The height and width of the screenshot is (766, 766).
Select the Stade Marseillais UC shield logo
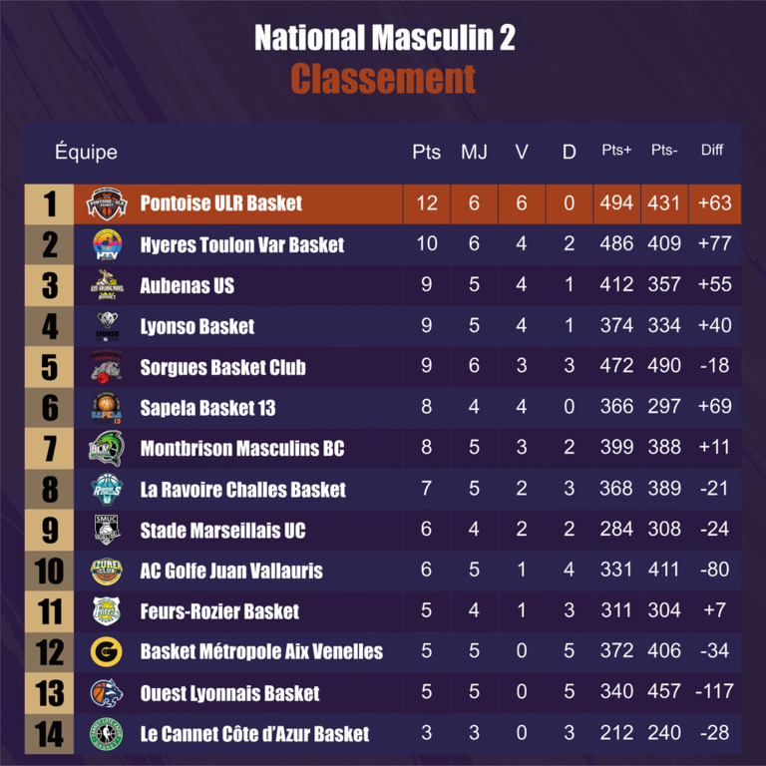point(107,530)
